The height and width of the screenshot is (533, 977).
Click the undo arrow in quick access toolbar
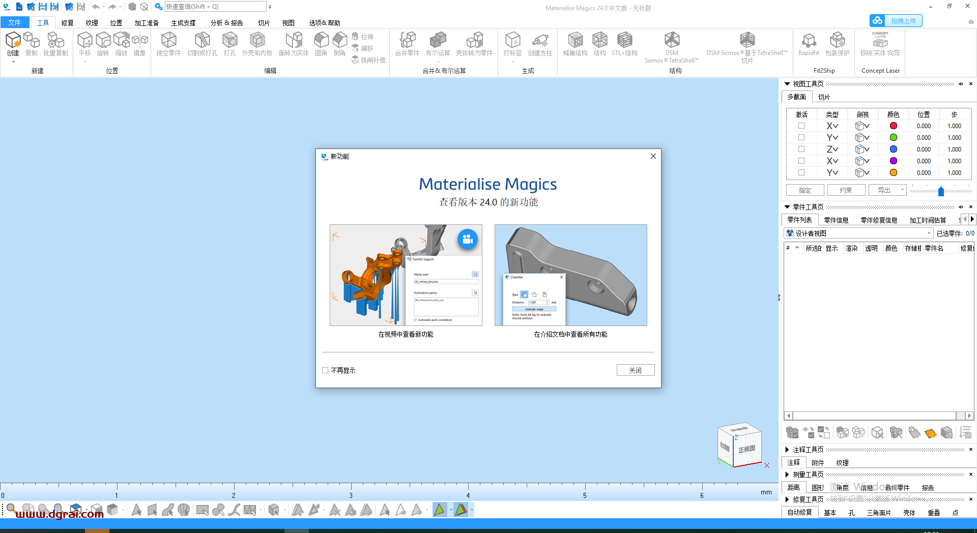(96, 7)
